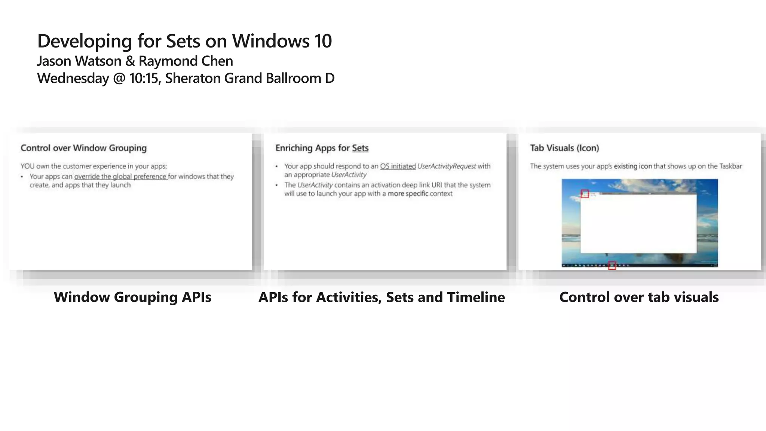This screenshot has width=766, height=431.
Task: Click 'APIs for Activities, Sets and Timeline' caption
Action: tap(382, 297)
